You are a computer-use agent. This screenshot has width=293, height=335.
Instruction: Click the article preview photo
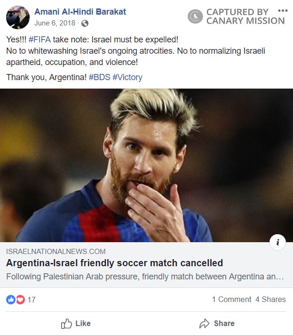coord(146,165)
